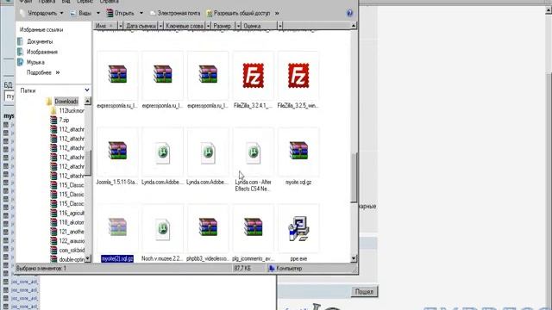Select the Joomla_1.5.11 archive icon

pos(117,151)
